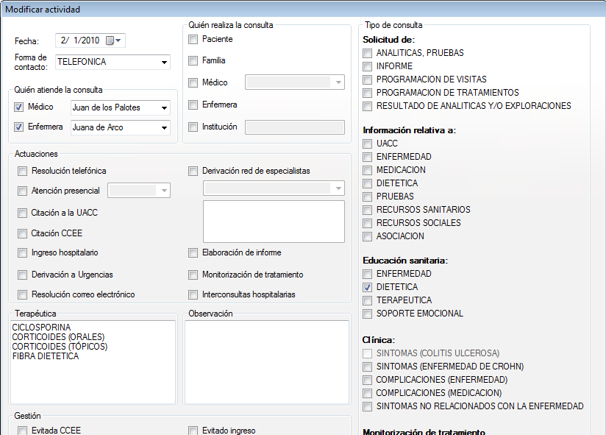Viewport: 606px width, 435px height.
Task: Check the Paciente checkbox
Action: [x=193, y=39]
